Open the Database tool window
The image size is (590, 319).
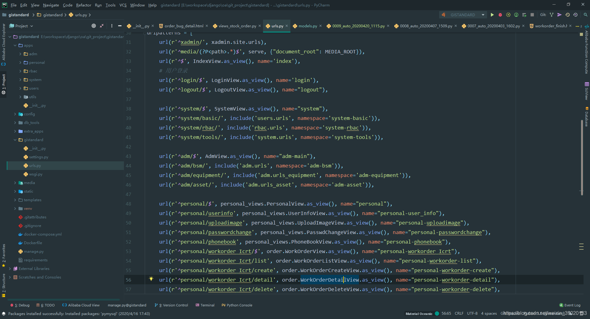point(587,117)
